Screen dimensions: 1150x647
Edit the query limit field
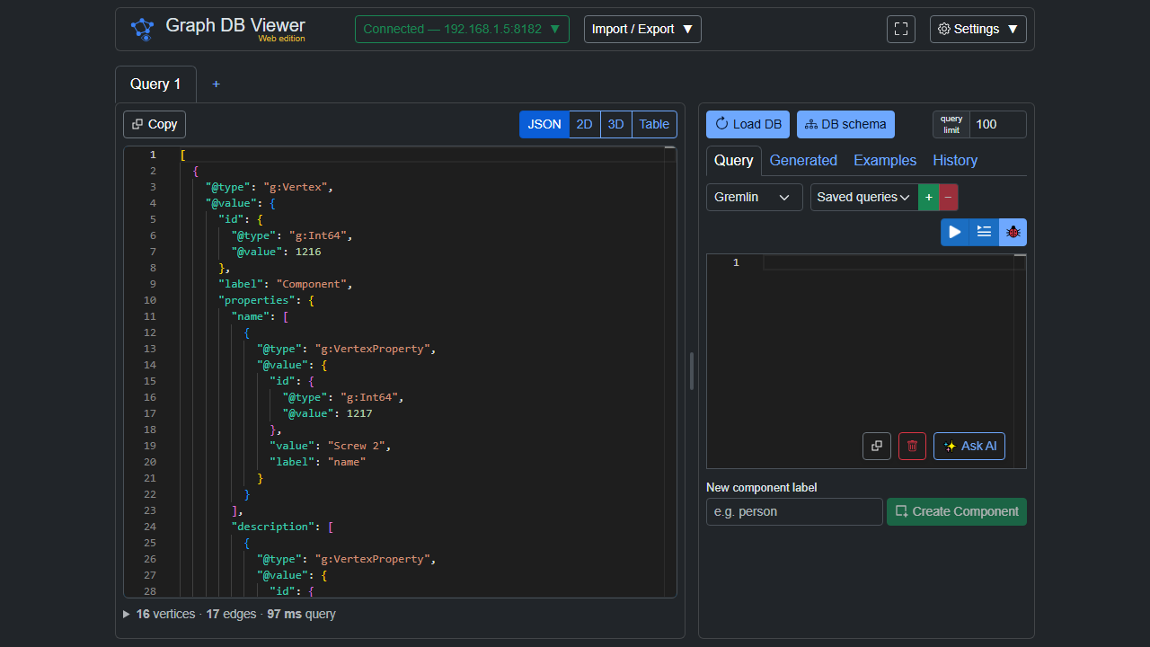(997, 124)
